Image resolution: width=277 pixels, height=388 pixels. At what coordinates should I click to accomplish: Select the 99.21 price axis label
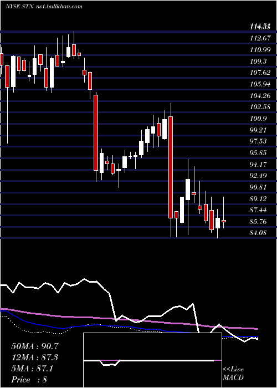(258, 130)
